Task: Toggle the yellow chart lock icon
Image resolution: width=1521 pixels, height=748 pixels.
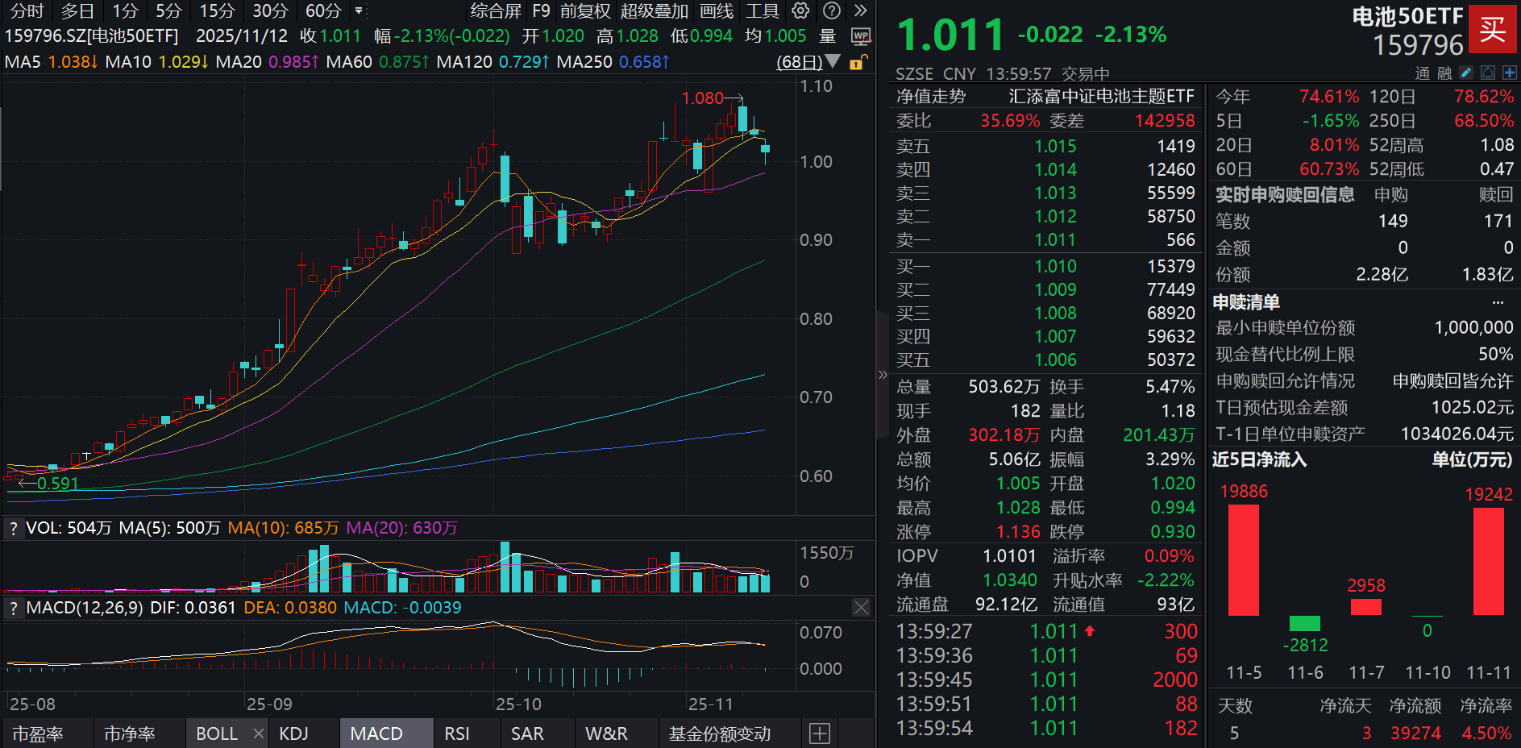Action: 858,62
